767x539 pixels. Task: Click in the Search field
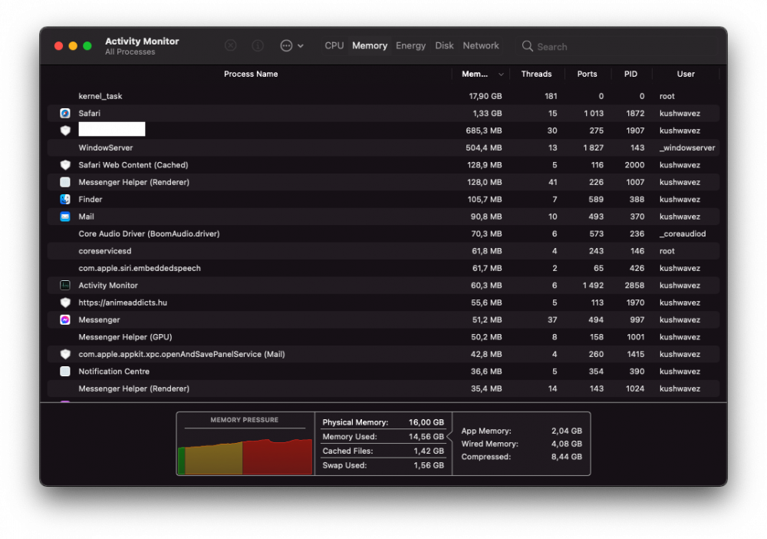(617, 47)
